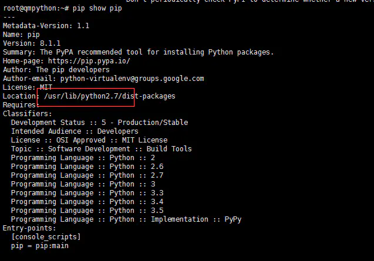The image size is (374, 261).
Task: Click the 'Python :: 3.5' classifier line
Action: (x=87, y=211)
